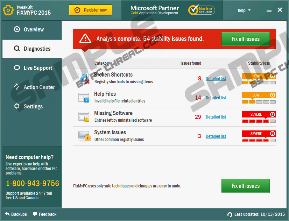Open Detailed list for Help Files

point(216,98)
